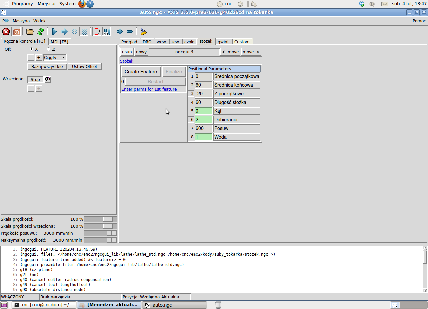Zoom out with the minus icon
Image resolution: width=428 pixels, height=309 pixels.
(130, 32)
